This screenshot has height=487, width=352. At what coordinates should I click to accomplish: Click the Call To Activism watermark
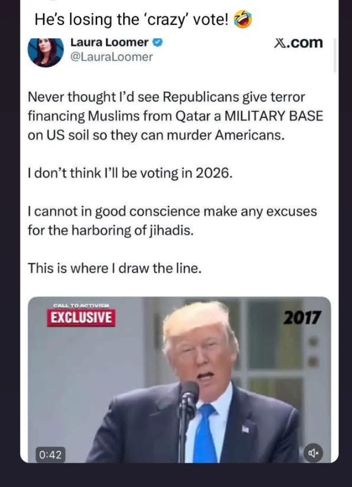click(x=81, y=306)
